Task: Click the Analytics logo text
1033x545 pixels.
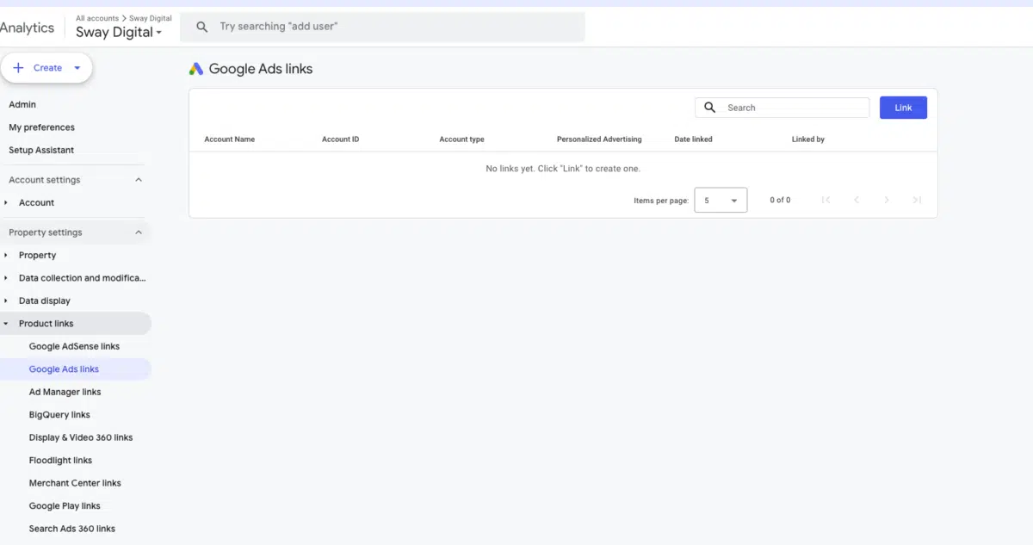Action: pyautogui.click(x=27, y=28)
